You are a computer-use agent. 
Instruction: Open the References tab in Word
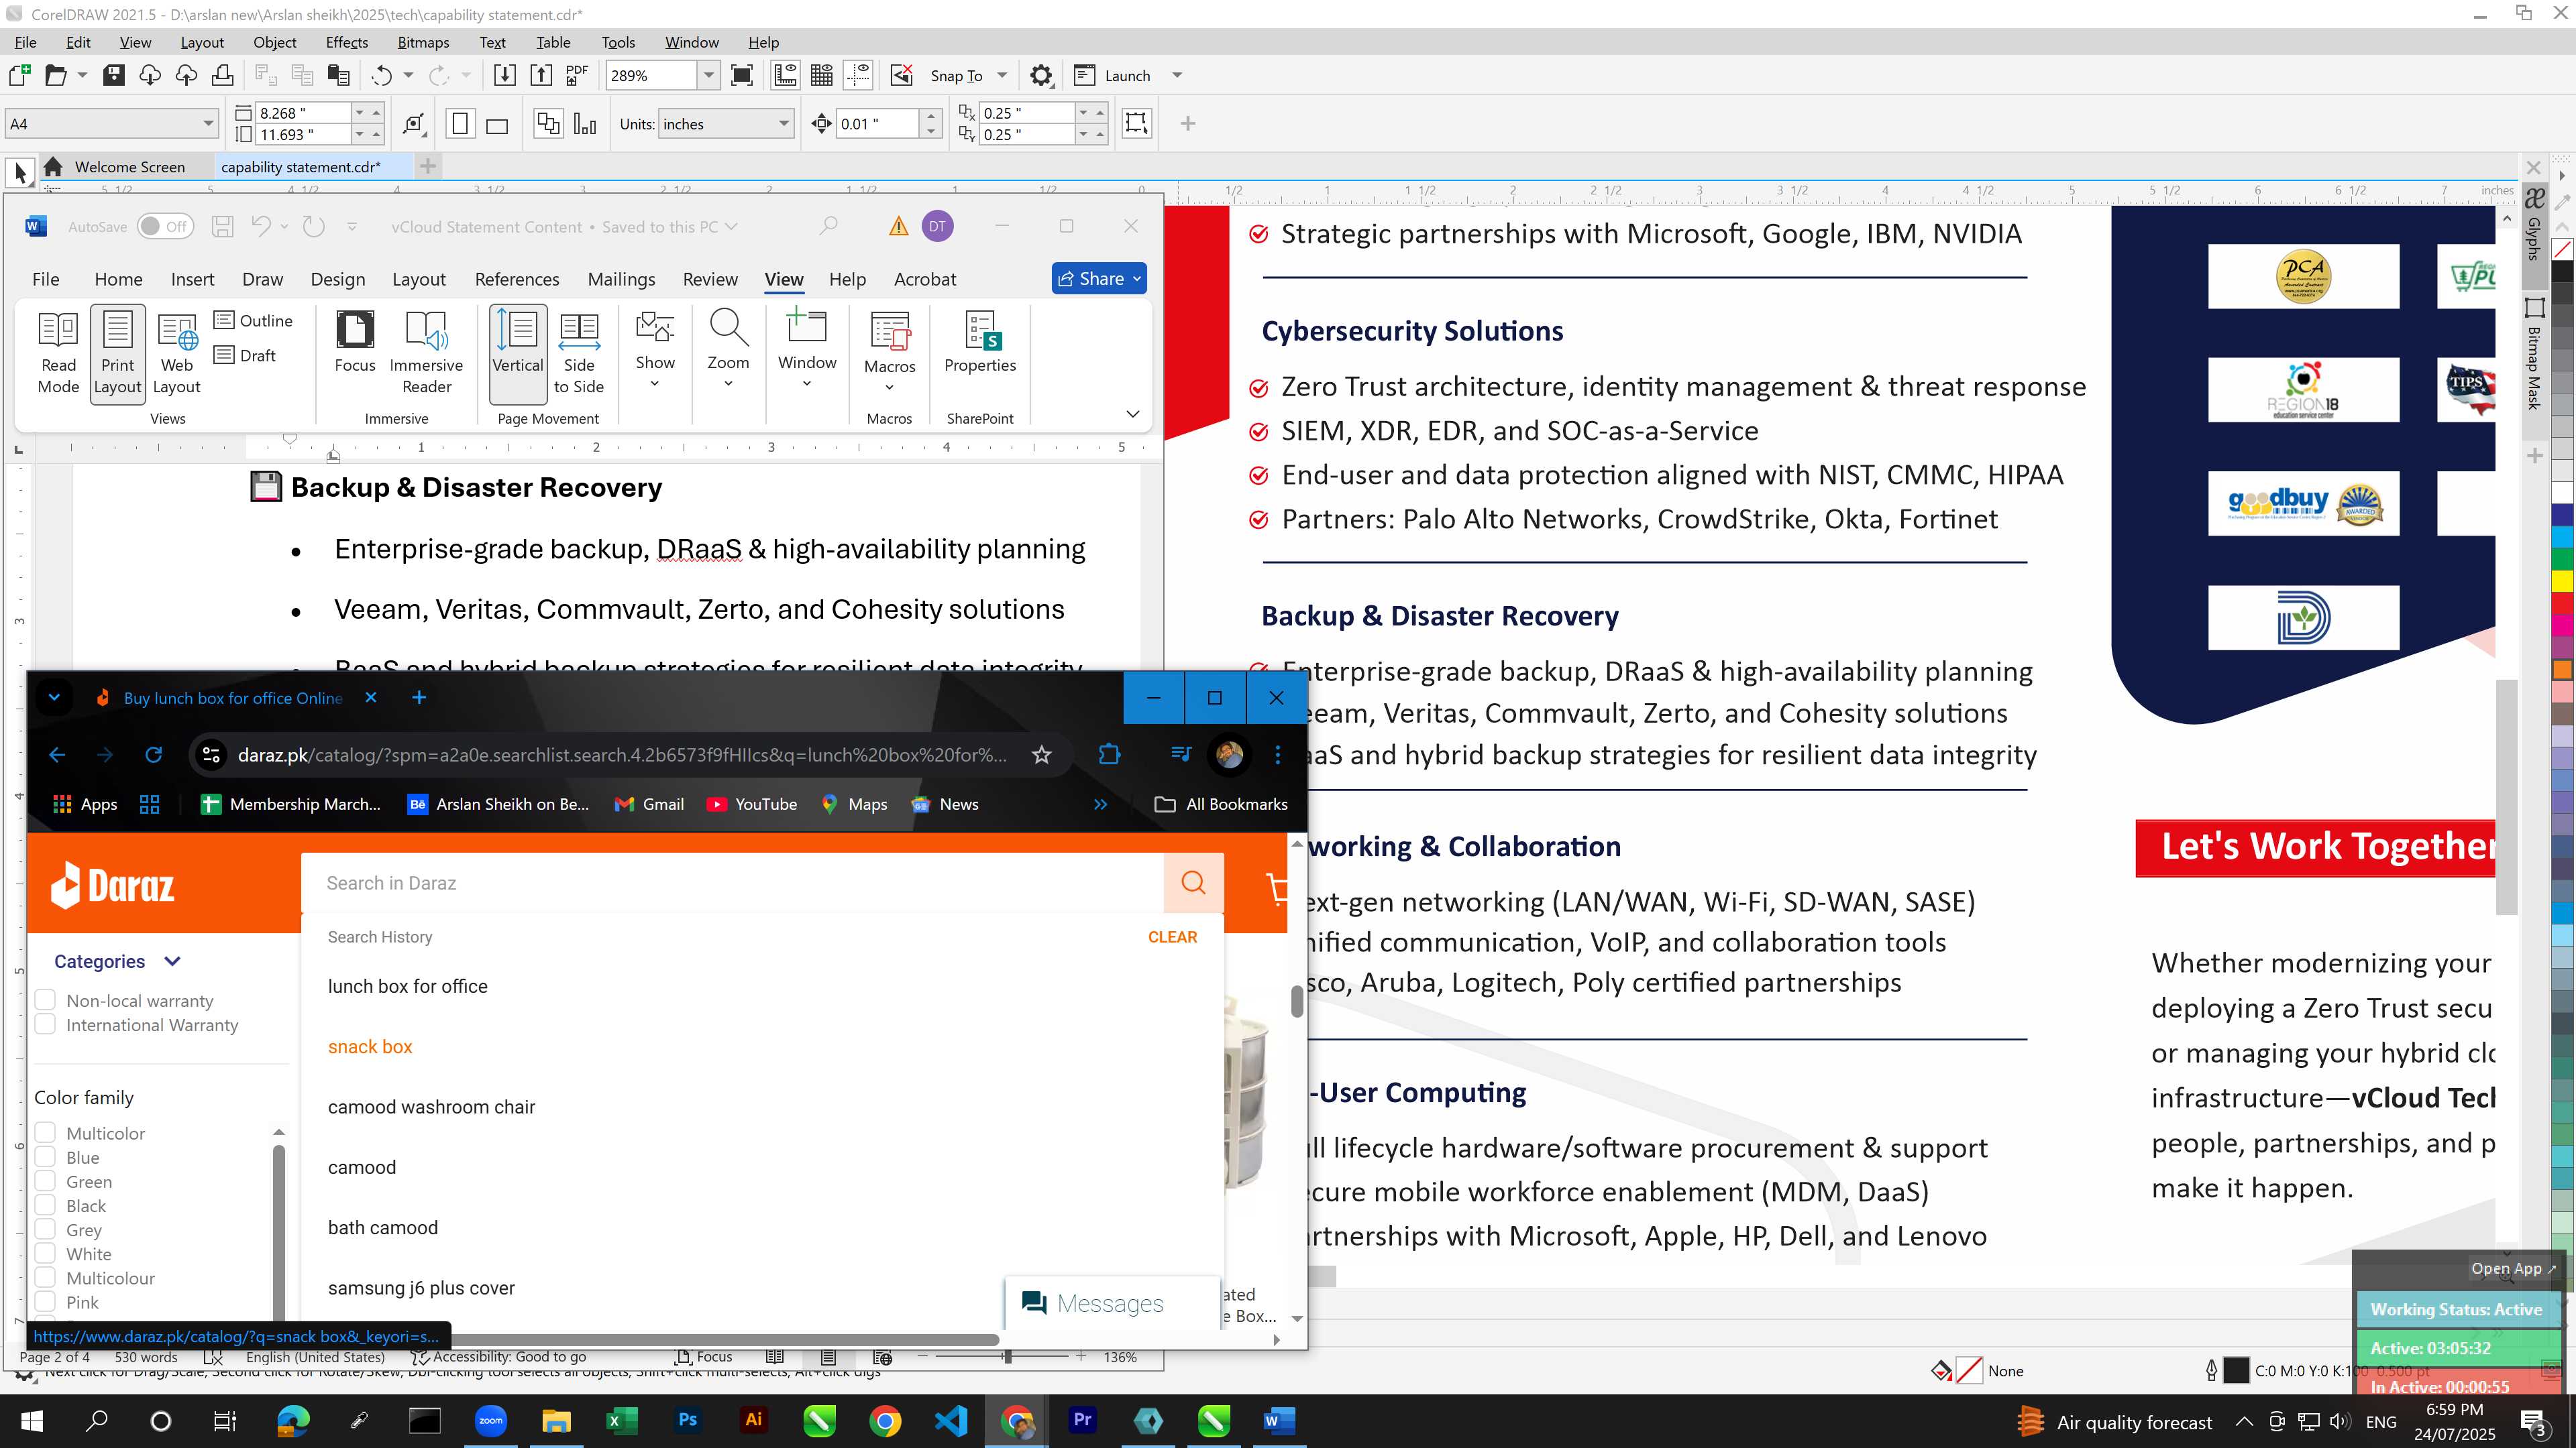pyautogui.click(x=517, y=280)
